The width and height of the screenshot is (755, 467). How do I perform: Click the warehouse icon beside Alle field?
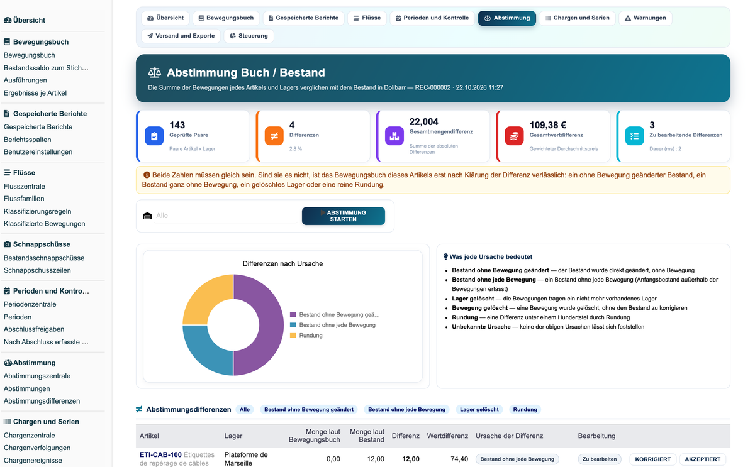[x=147, y=216]
